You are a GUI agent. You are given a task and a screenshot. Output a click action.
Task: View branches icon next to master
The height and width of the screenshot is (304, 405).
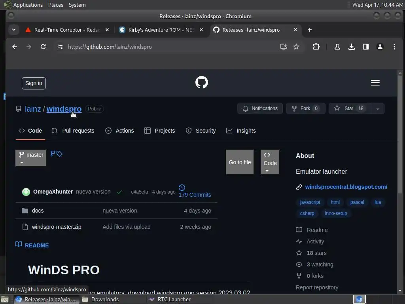53,154
